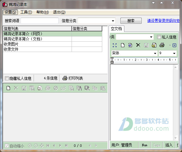This screenshot has width=182, height=152.
Task: Jump to the last image
Action: tap(66, 146)
